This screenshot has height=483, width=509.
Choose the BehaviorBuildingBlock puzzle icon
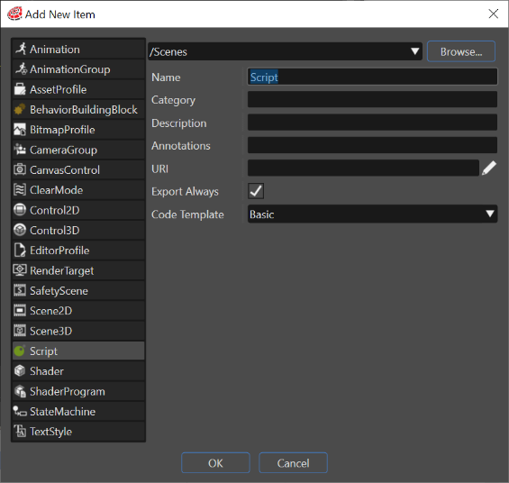pyautogui.click(x=20, y=109)
